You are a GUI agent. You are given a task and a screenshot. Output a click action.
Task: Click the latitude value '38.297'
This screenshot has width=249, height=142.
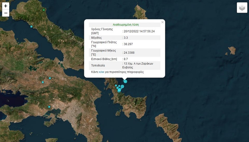point(128,44)
